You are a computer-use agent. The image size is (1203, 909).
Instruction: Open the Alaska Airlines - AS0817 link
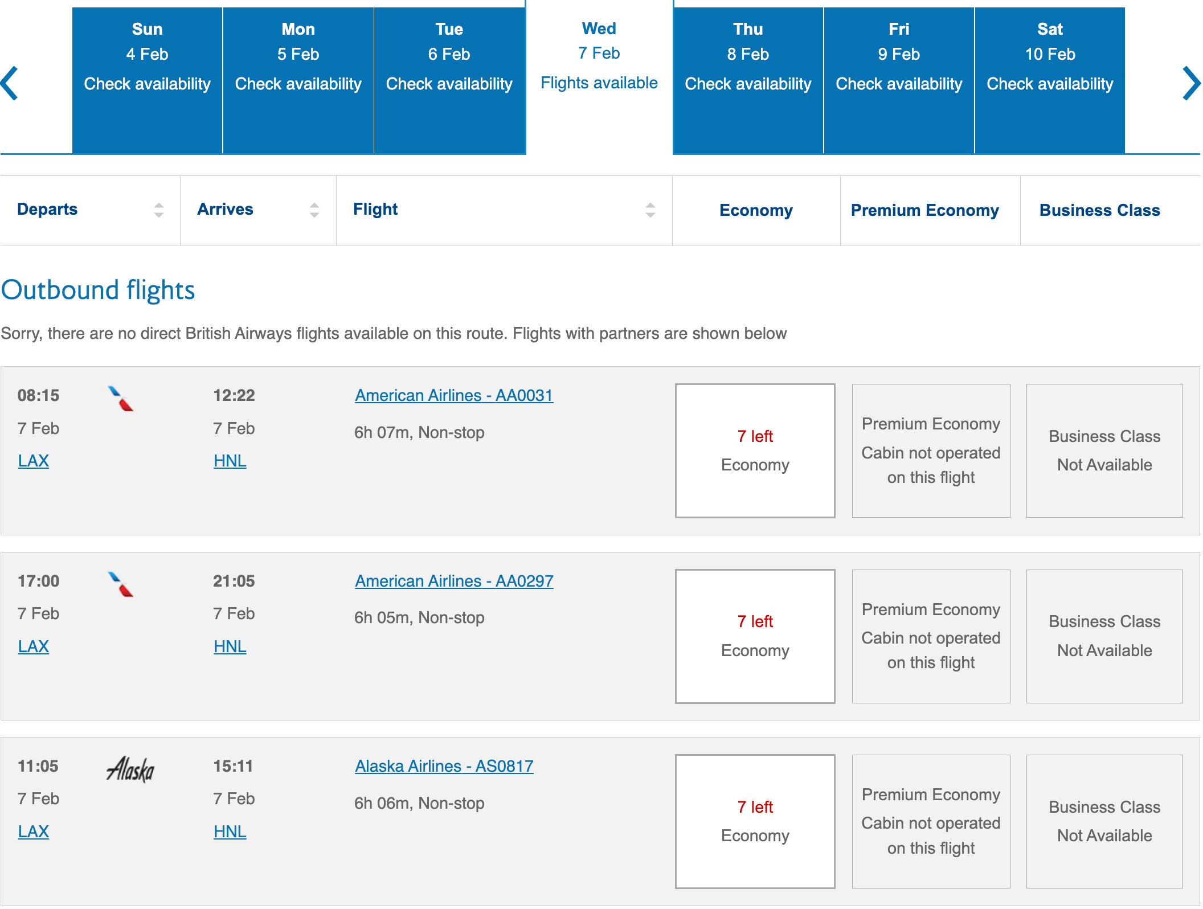click(x=444, y=766)
